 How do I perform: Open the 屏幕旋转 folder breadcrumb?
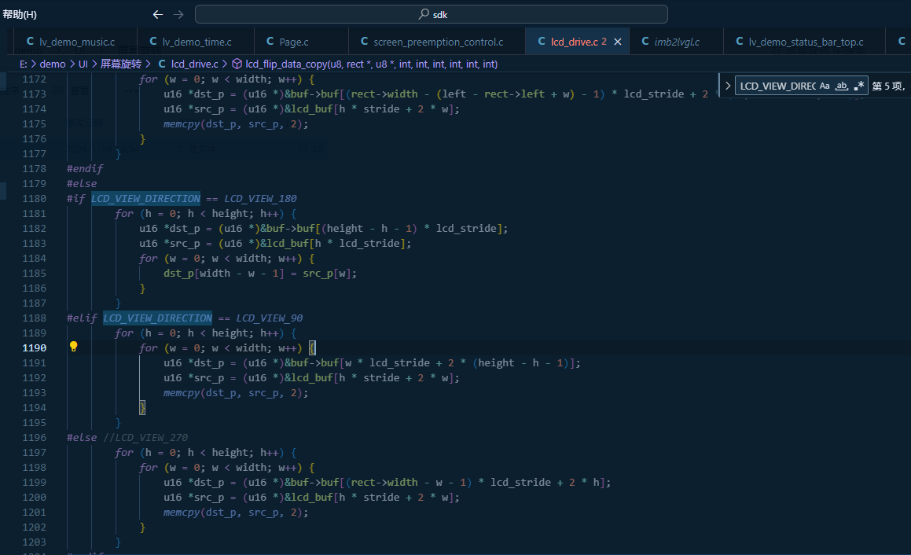tap(121, 64)
